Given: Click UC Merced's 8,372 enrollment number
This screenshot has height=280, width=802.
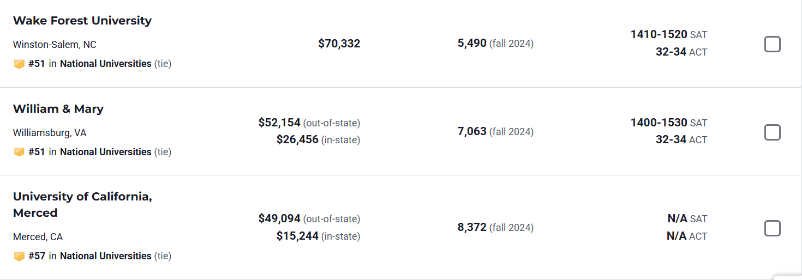Looking at the screenshot, I should point(472,227).
